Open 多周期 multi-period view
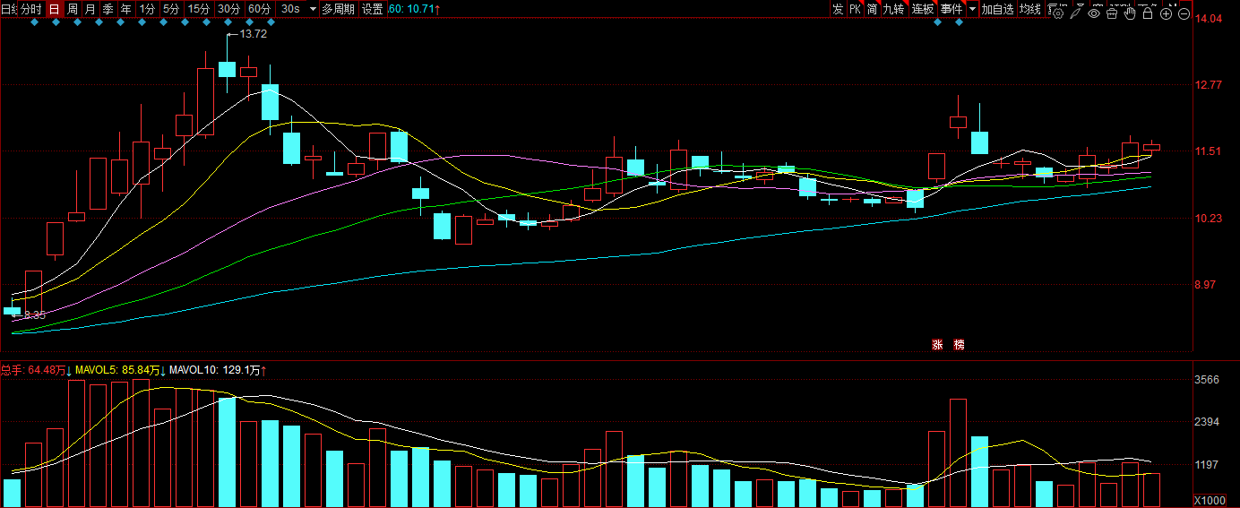1240x508 pixels. pos(338,9)
